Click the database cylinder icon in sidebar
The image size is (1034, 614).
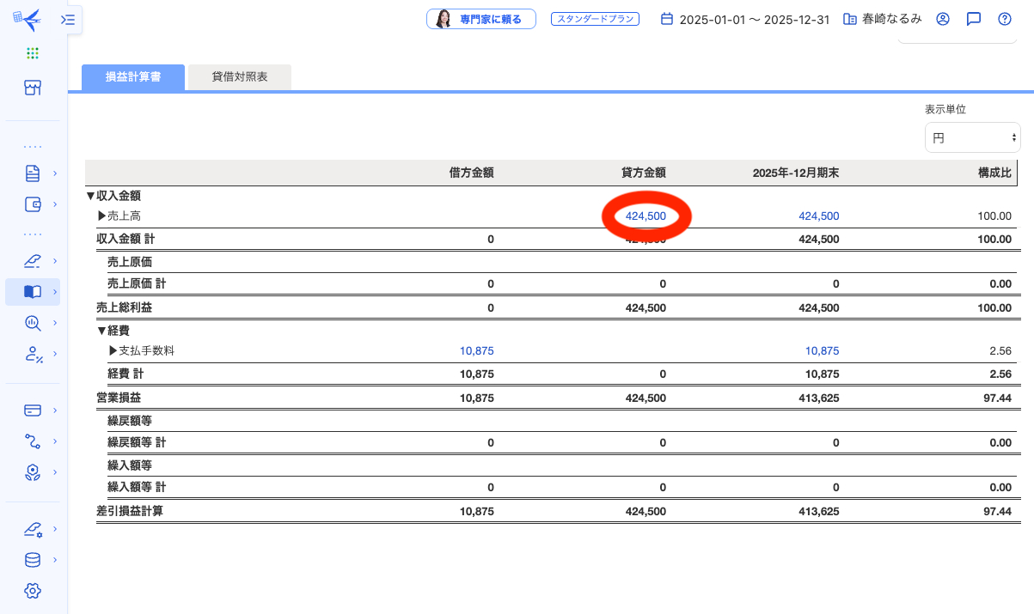[33, 560]
